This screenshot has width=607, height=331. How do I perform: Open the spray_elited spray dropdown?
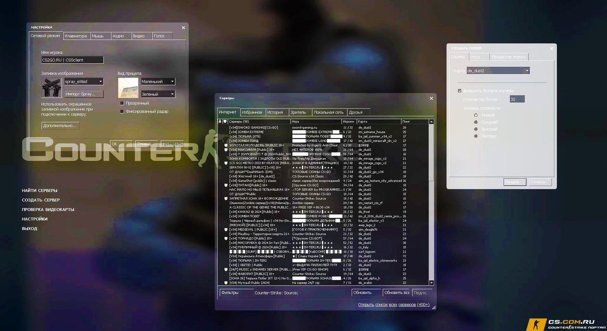tap(84, 81)
